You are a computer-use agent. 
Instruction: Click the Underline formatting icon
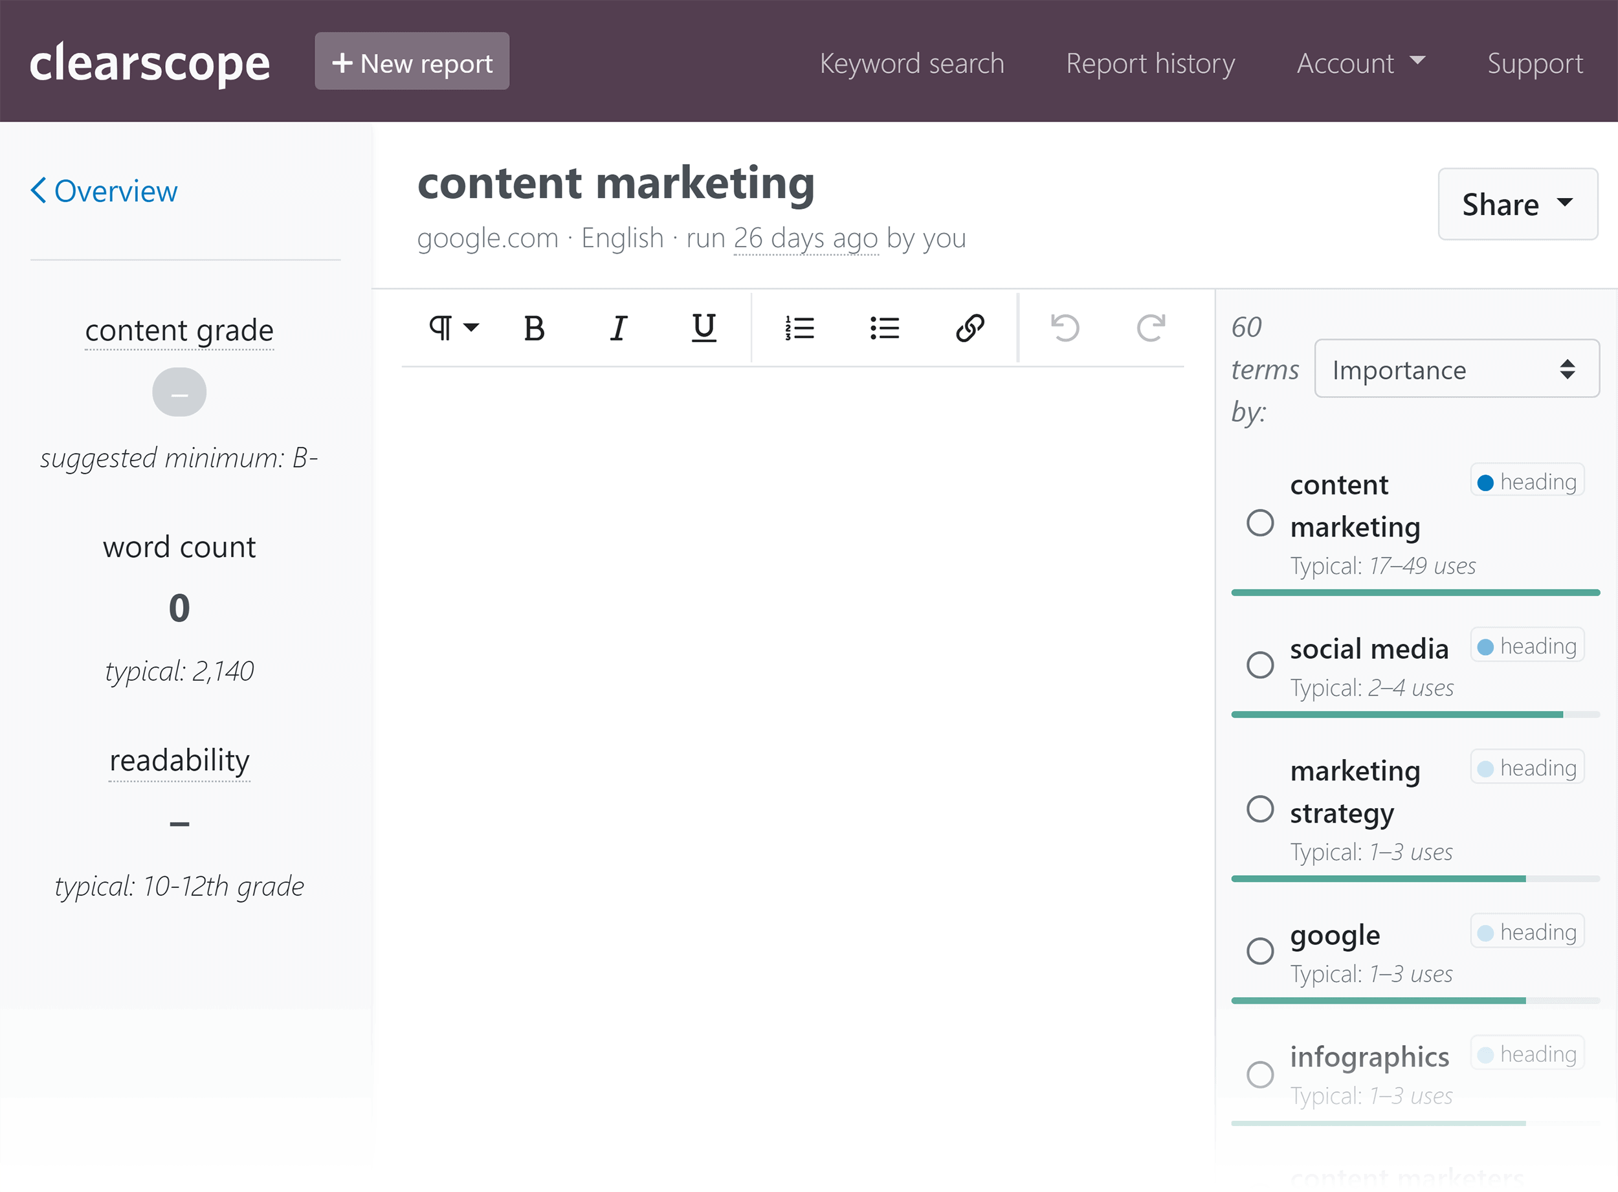[702, 328]
